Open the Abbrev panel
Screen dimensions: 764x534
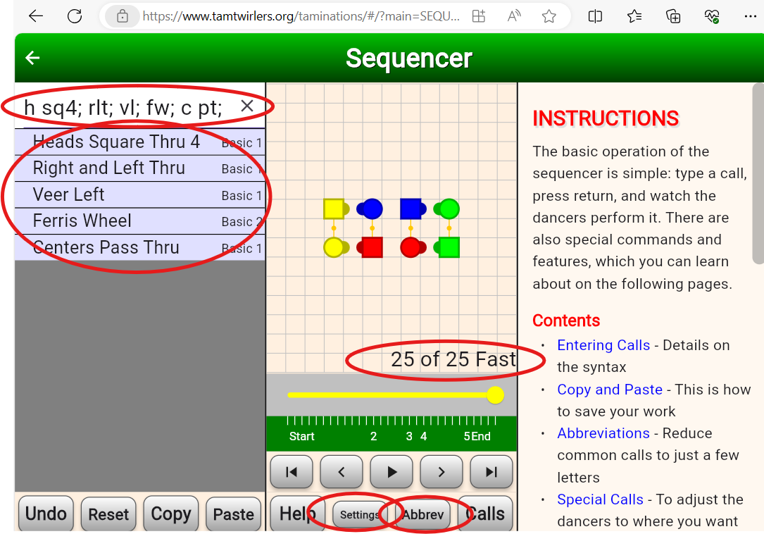point(423,514)
